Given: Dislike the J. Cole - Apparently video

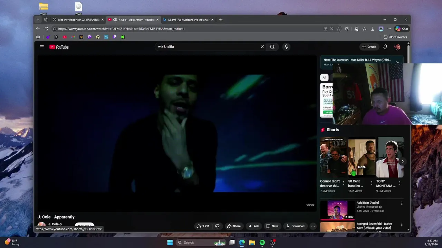Looking at the screenshot, I should pos(217,226).
